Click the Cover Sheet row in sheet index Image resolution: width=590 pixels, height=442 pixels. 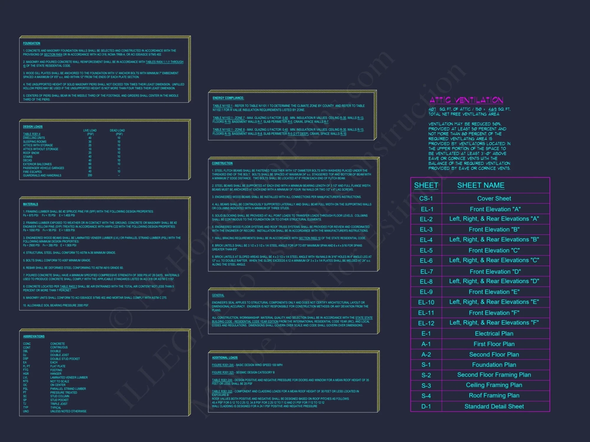point(494,199)
